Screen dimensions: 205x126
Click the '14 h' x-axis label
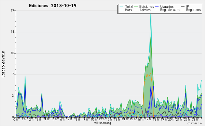click(125, 119)
